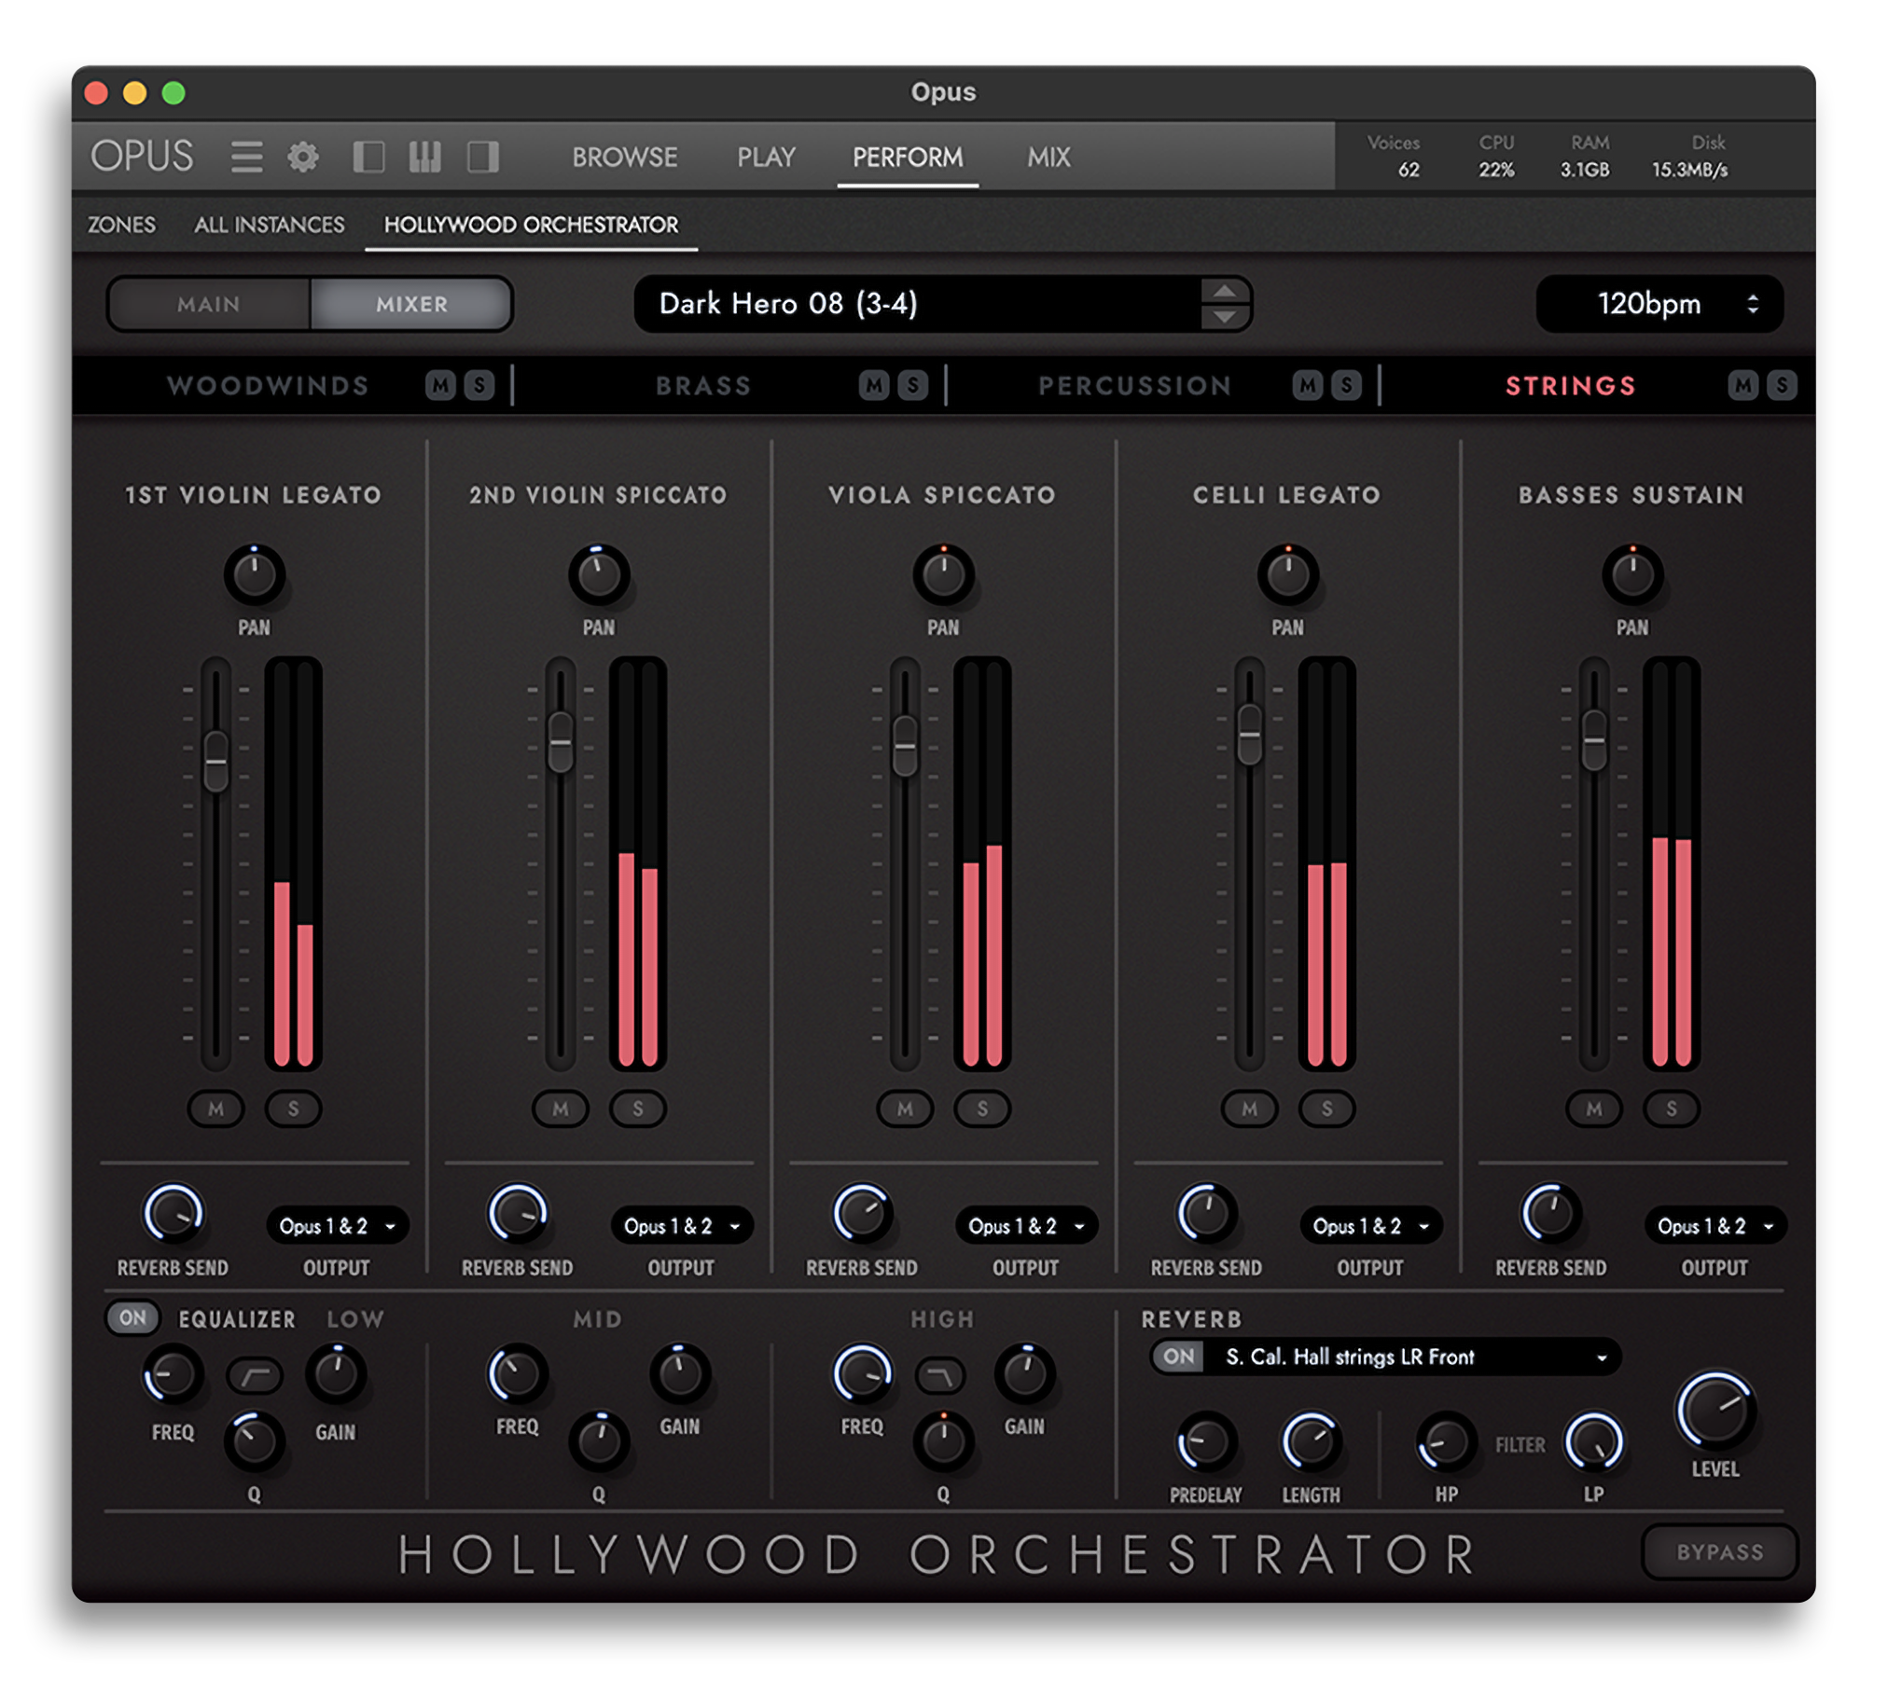The image size is (1888, 1681).
Task: Open the Basses Sustain output dropdown
Action: pos(1714,1226)
